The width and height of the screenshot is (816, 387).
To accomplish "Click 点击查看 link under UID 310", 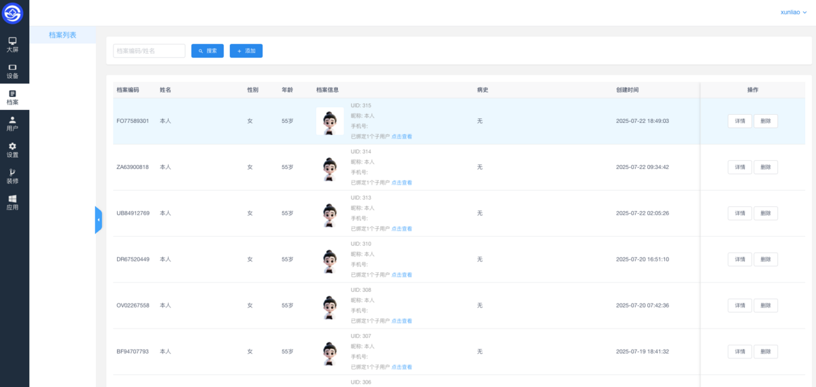I will [x=402, y=275].
